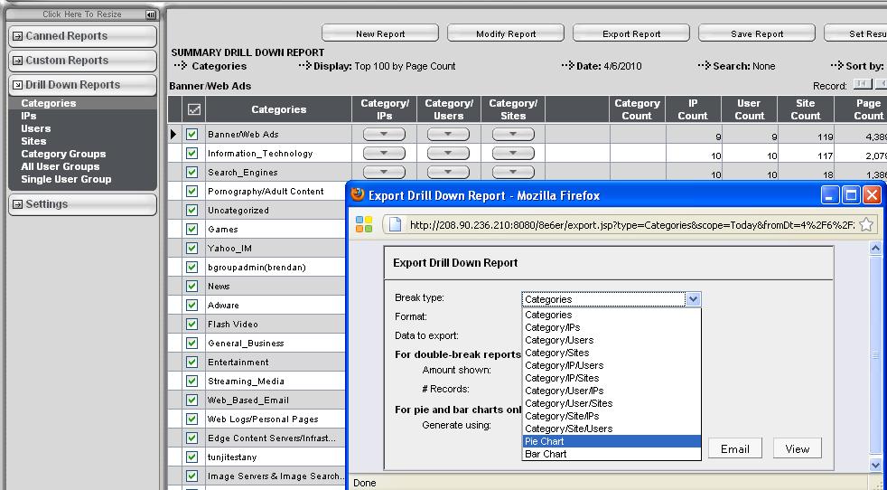Viewport: 887px width, 490px height.
Task: Uncheck the Streaming_Media row checkbox
Action: click(191, 382)
